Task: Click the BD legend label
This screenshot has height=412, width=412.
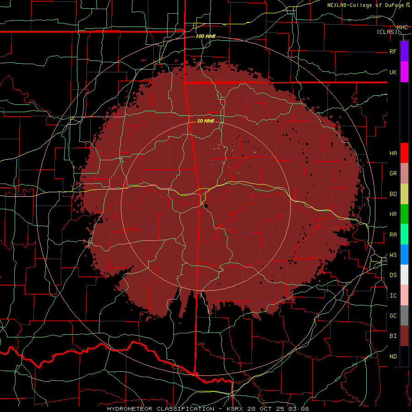Action: [393, 194]
